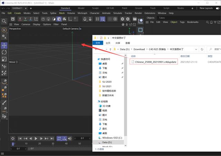Toggle loop playback mode

point(59,138)
